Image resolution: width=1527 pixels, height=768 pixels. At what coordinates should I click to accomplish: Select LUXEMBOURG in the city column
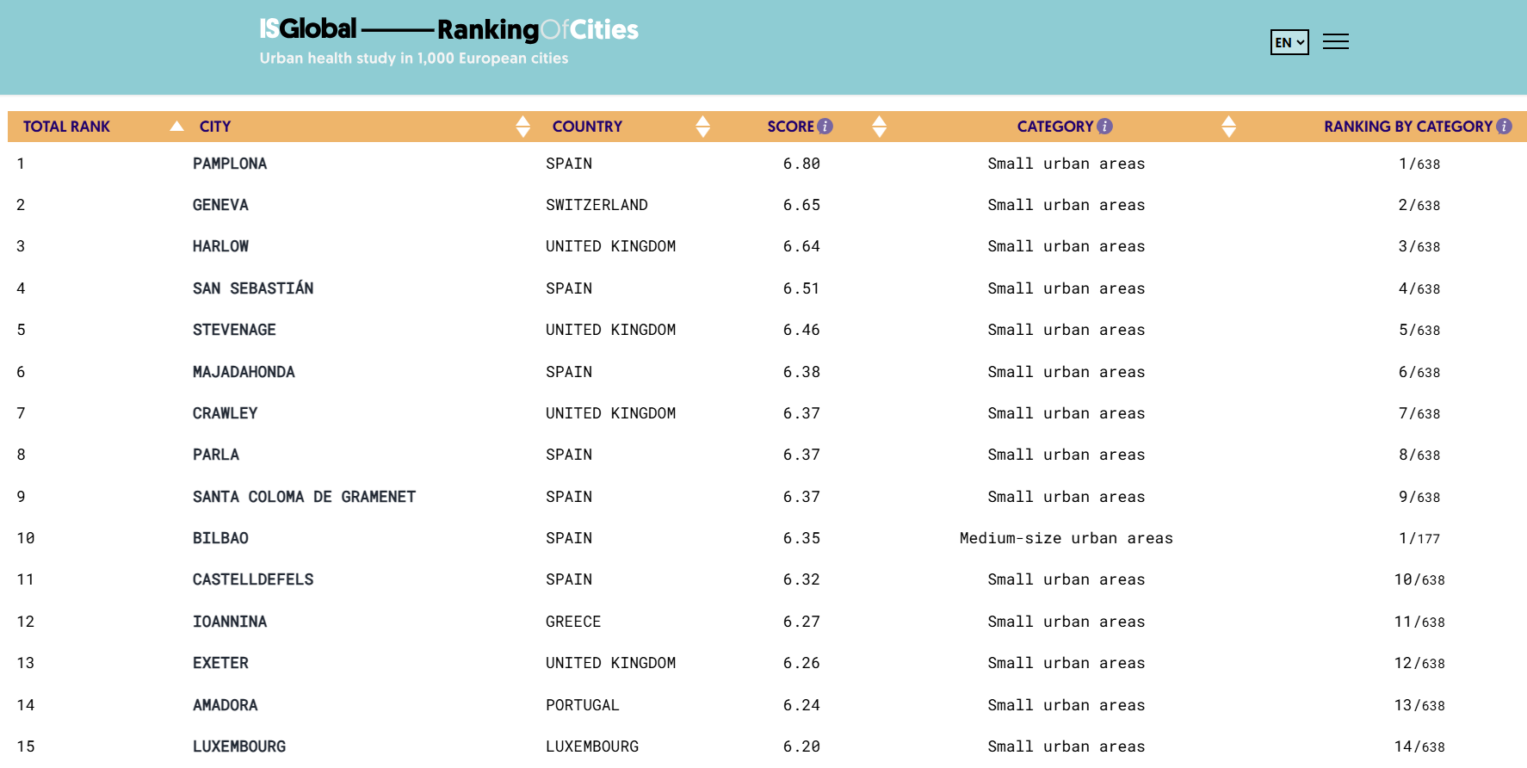tap(239, 746)
